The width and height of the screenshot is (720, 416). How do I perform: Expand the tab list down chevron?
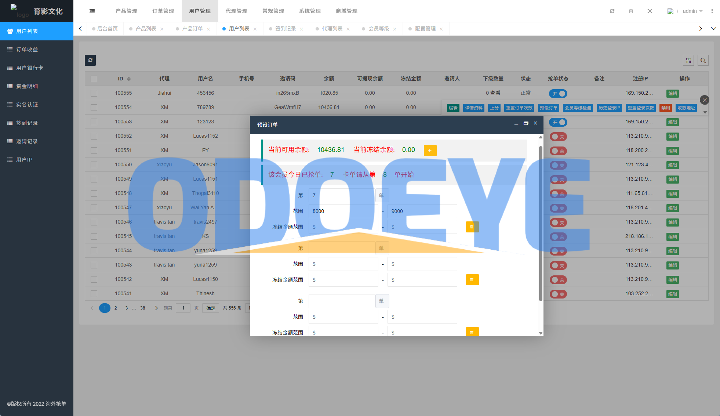click(x=713, y=29)
